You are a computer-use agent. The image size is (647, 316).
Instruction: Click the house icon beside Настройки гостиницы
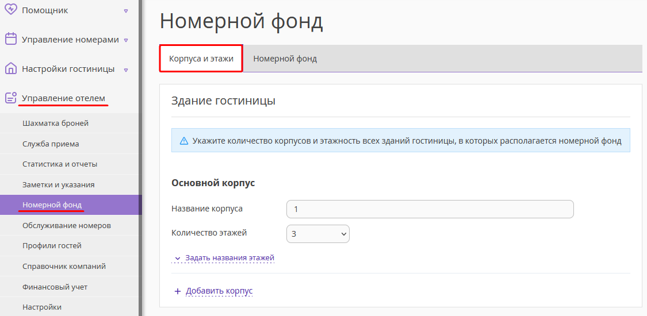11,68
